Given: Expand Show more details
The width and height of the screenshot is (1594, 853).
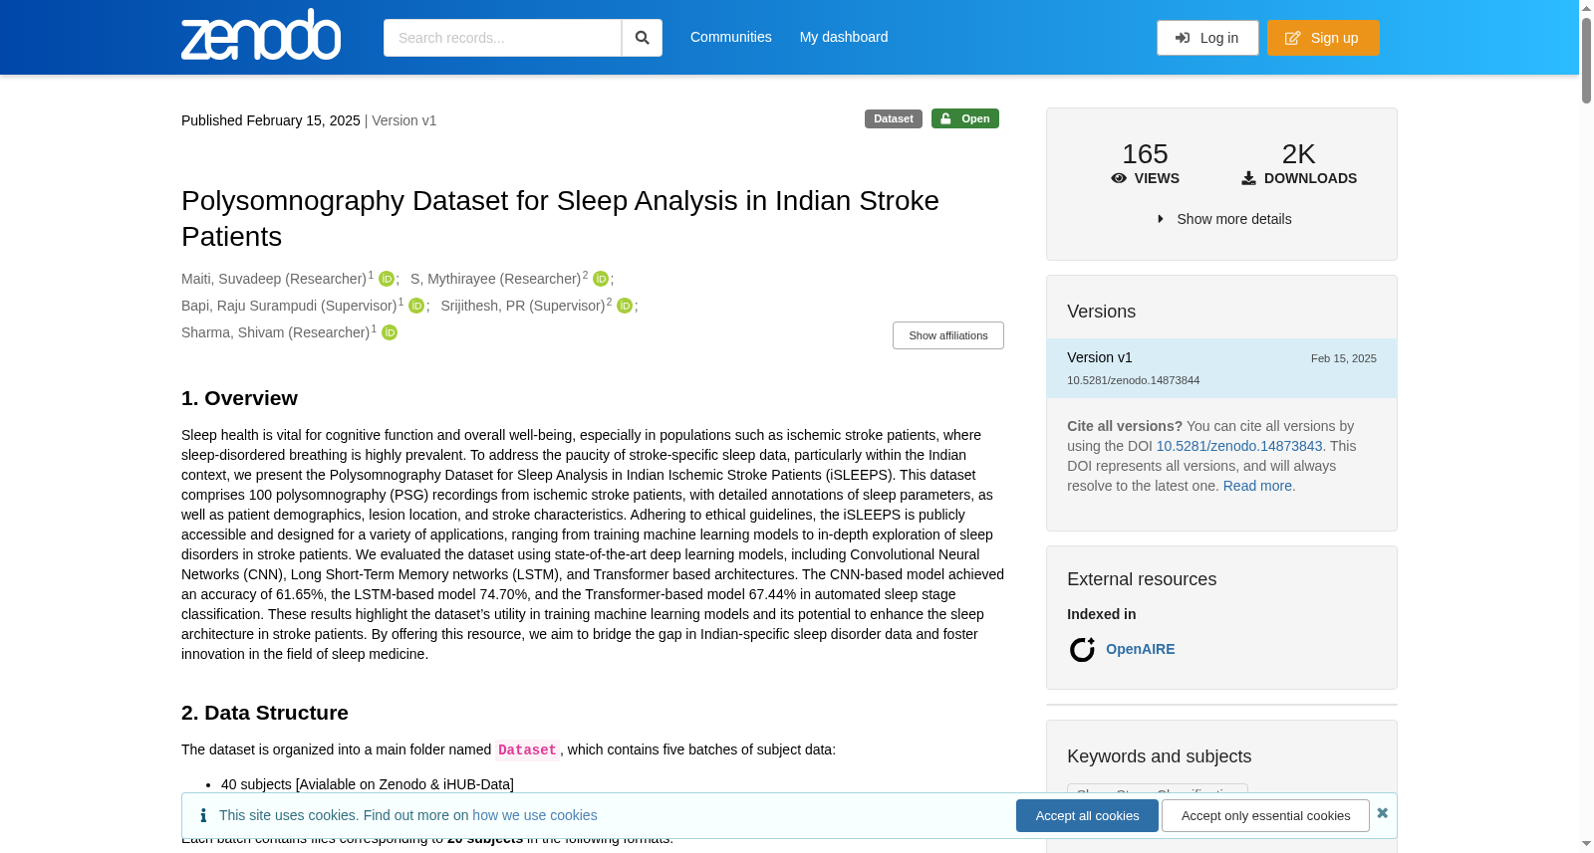Looking at the screenshot, I should 1223,219.
